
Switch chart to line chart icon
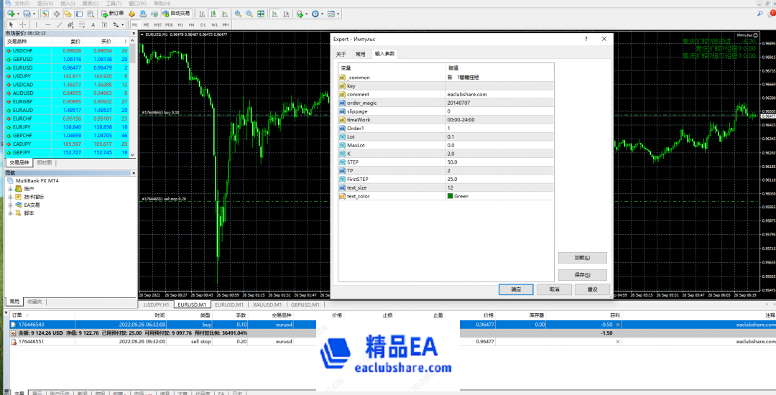pos(225,14)
